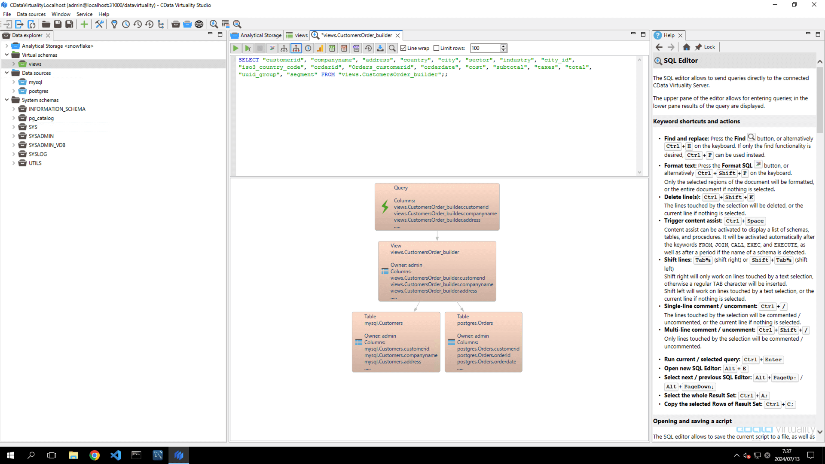This screenshot has width=825, height=464.
Task: Navigate back in the Help panel
Action: click(x=659, y=47)
